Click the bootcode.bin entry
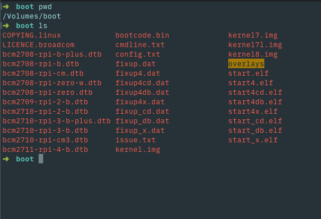The height and width of the screenshot is (219, 321). (x=142, y=35)
